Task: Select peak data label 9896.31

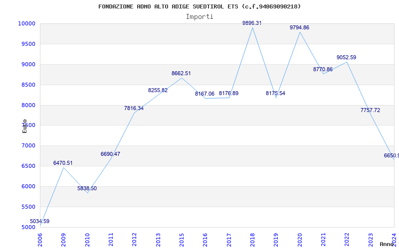Action: (252, 23)
